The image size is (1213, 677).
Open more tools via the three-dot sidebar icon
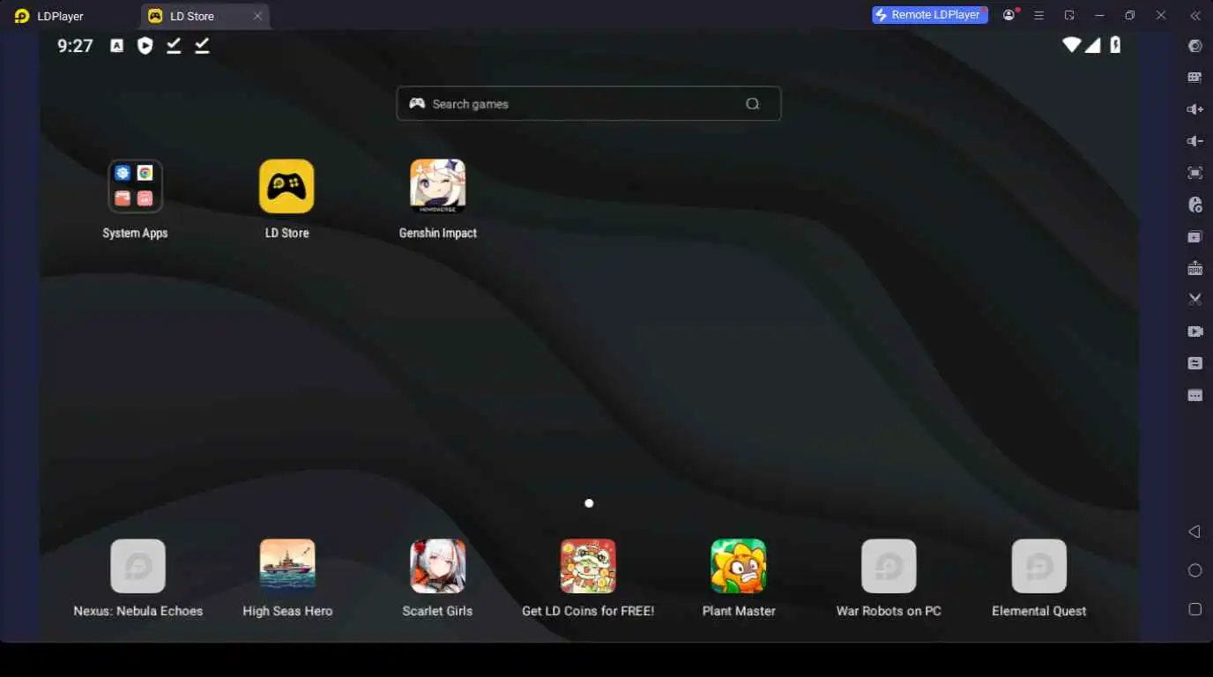pos(1195,395)
